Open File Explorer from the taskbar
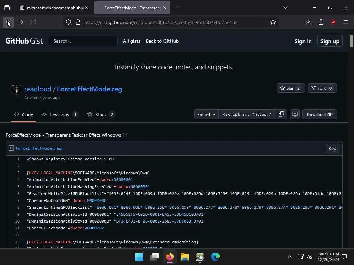Image resolution: width=354 pixels, height=265 pixels. [185, 257]
